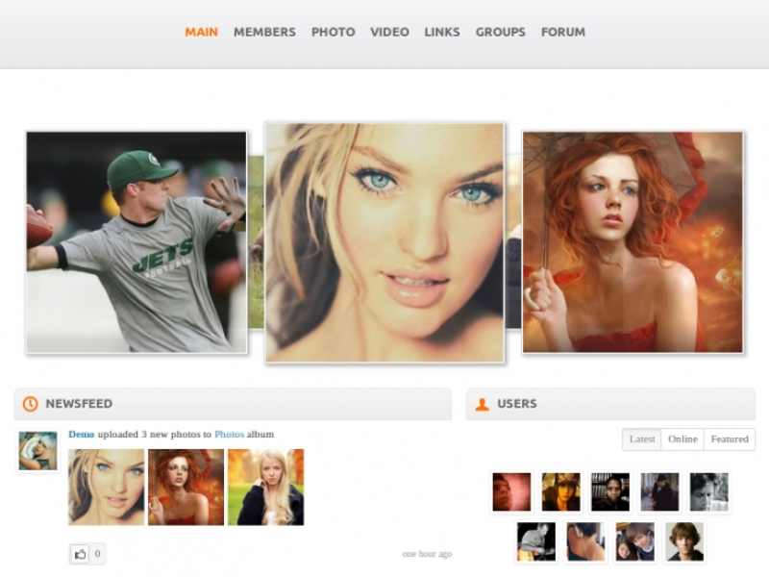Open the third uploaded photo in newsfeed

click(x=265, y=487)
